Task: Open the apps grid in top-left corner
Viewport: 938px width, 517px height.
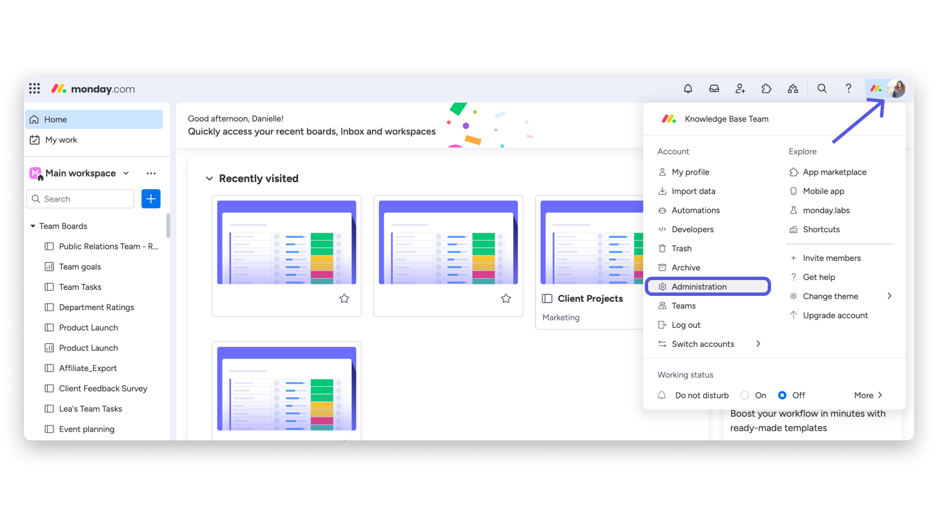Action: tap(34, 88)
